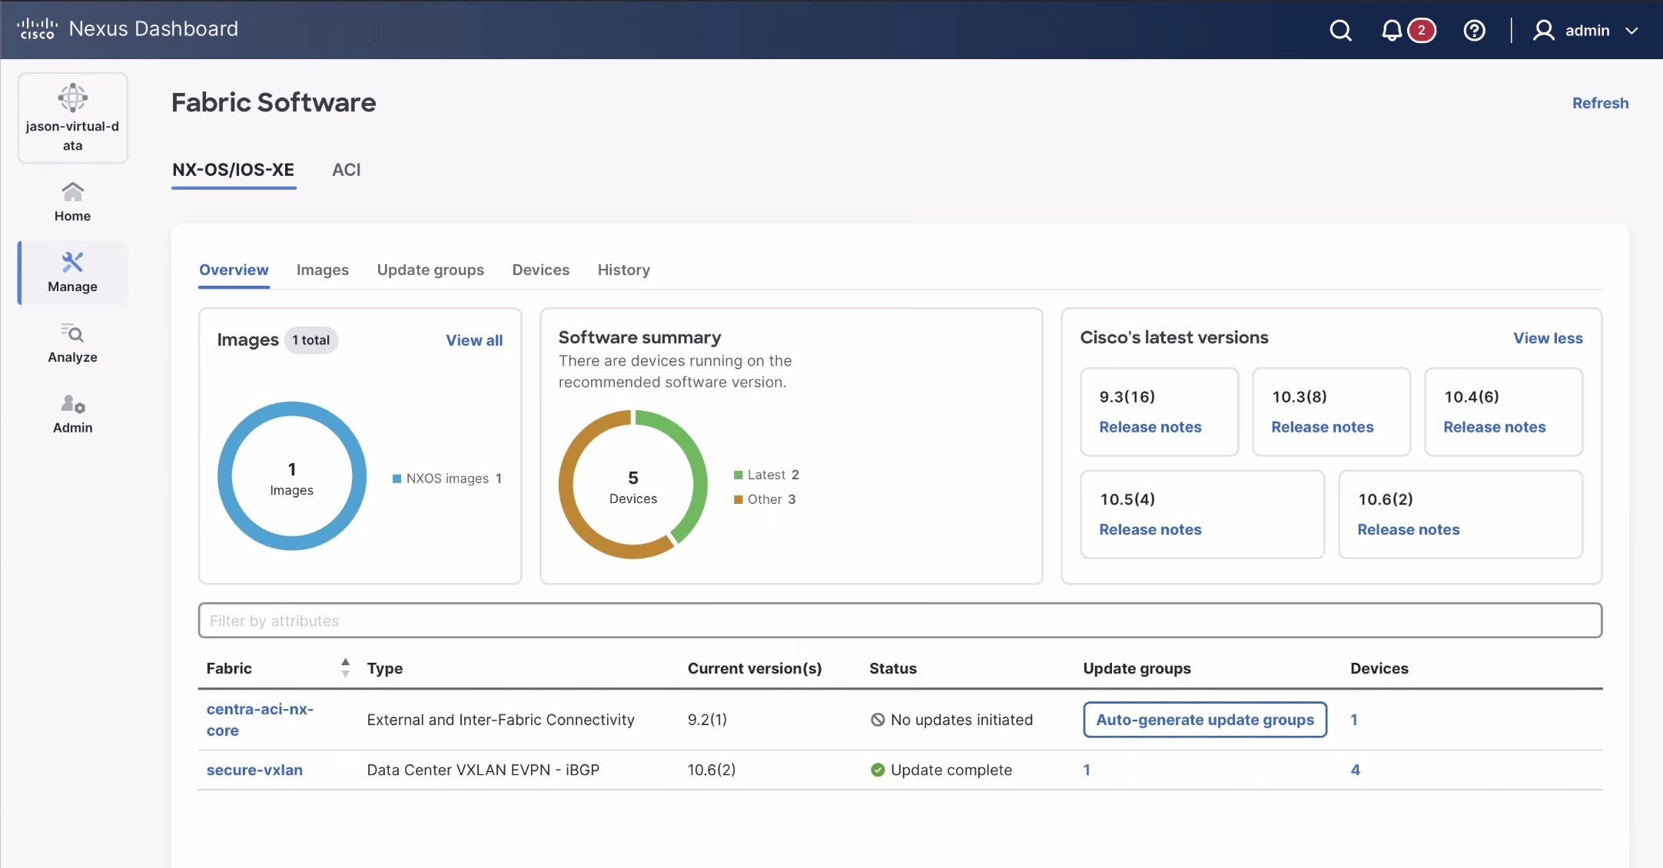Click Auto-generate update groups for centra-aci-nx-core
This screenshot has width=1663, height=868.
point(1203,720)
